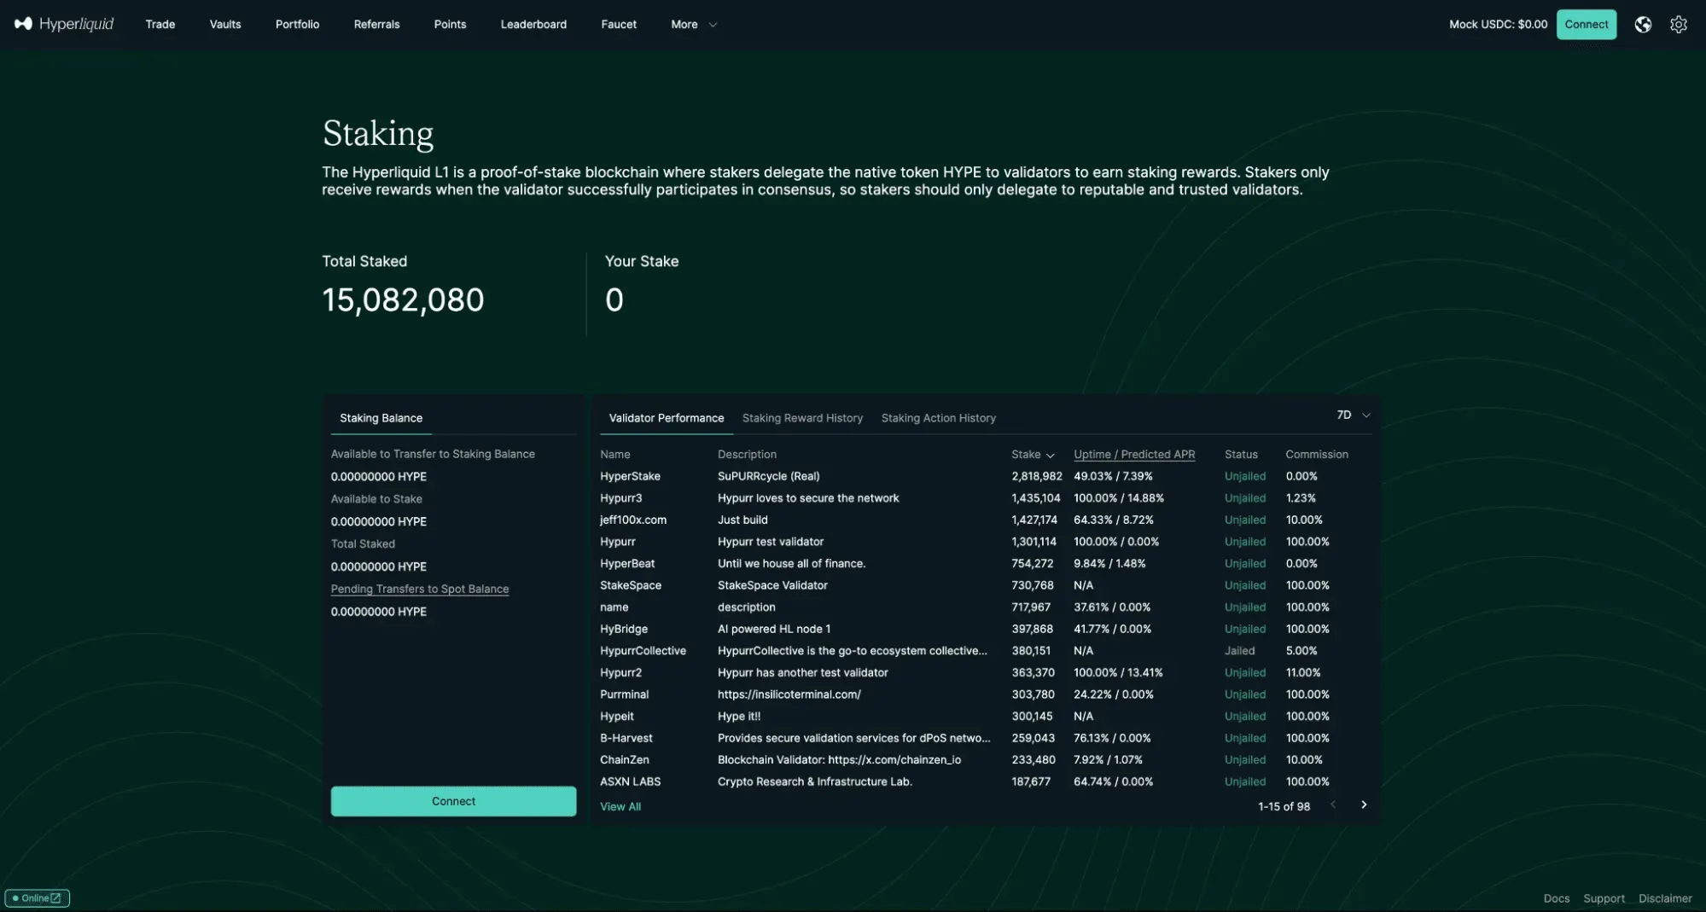Click the https://insilicoterminal.com/ description
Screen dimensions: 1706x912
(x=789, y=694)
